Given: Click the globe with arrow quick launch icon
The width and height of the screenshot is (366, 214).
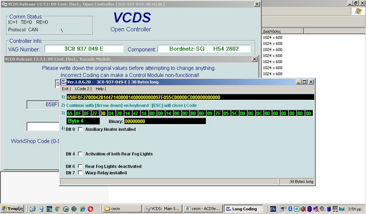Looking at the screenshot, I should [x=66, y=209].
